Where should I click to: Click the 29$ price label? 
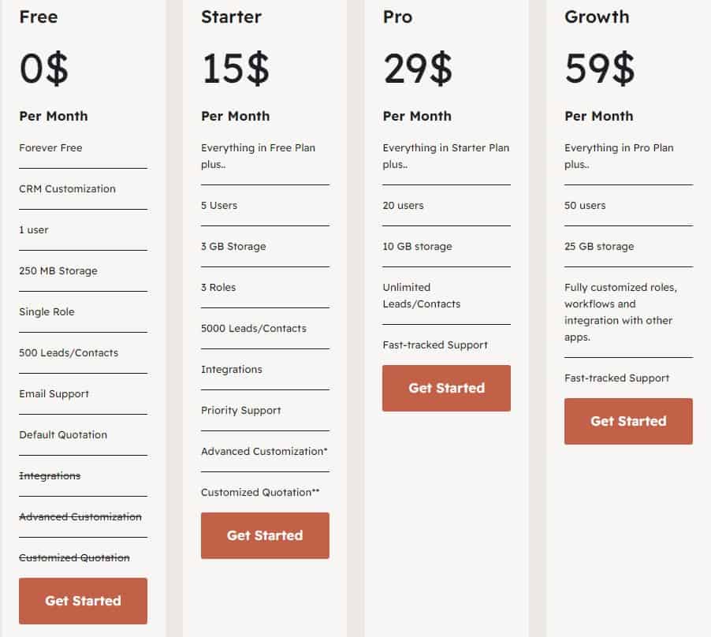[x=416, y=68]
